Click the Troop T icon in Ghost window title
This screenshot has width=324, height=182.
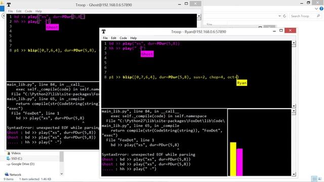click(9, 5)
